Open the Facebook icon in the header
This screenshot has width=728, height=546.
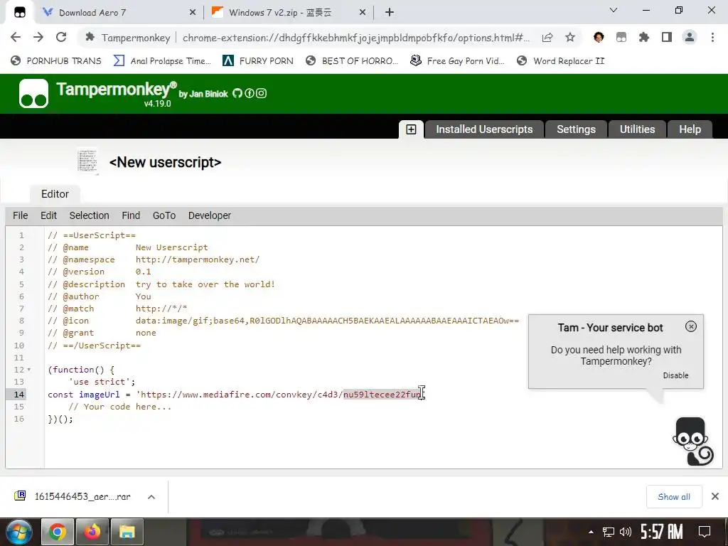pos(250,93)
